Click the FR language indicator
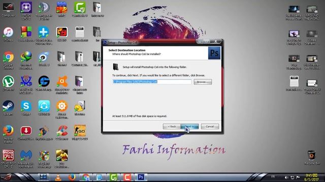This screenshot has width=325, height=182. (x=273, y=177)
